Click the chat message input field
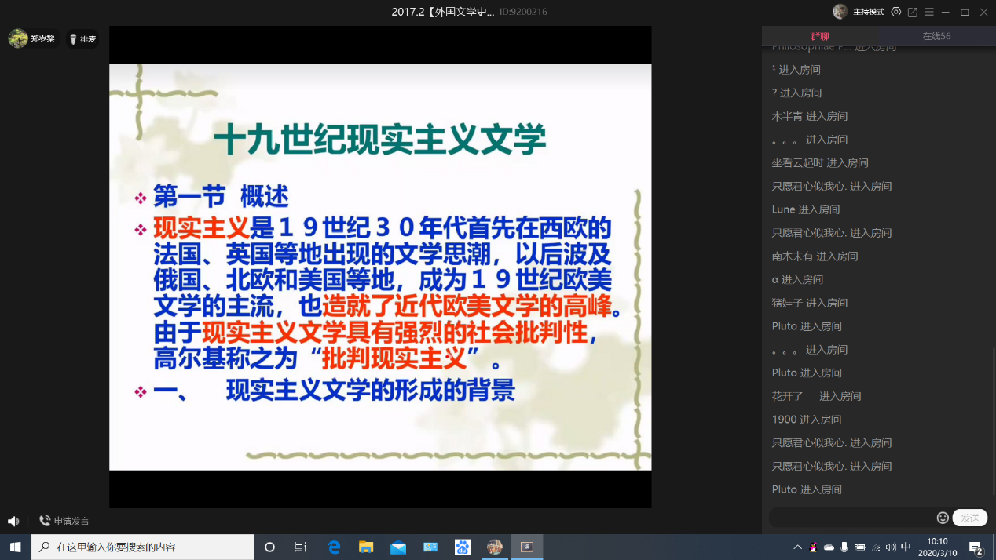Screen dimensions: 996x560 pos(852,518)
